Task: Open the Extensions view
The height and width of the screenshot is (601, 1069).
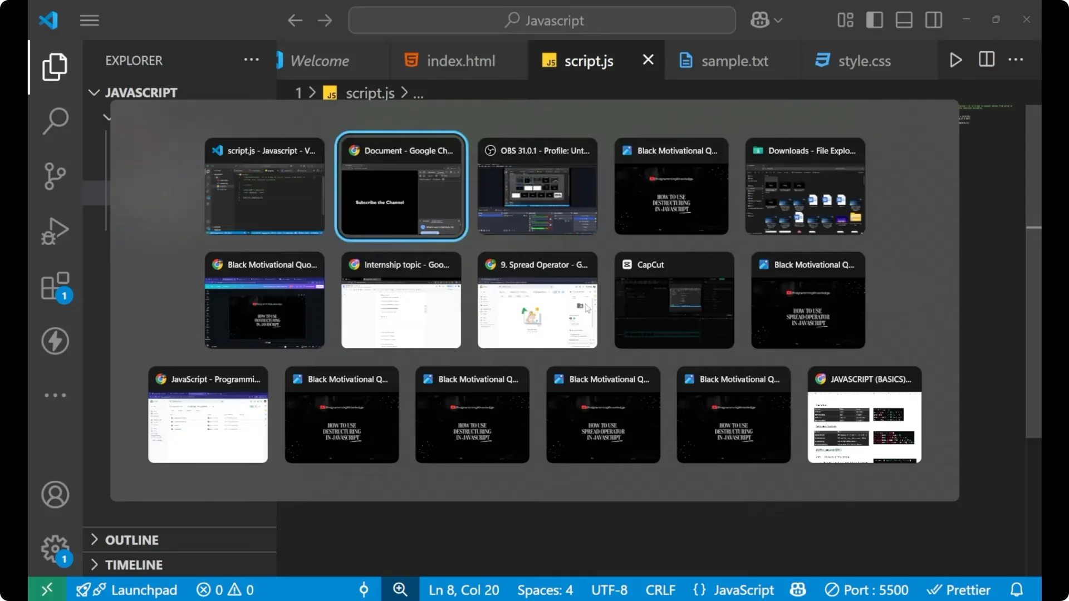Action: point(55,286)
